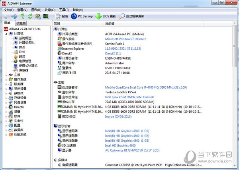This screenshot has height=170, width=239.
Task: Open 驱动程序更新 driver update tool
Action: click(131, 16)
